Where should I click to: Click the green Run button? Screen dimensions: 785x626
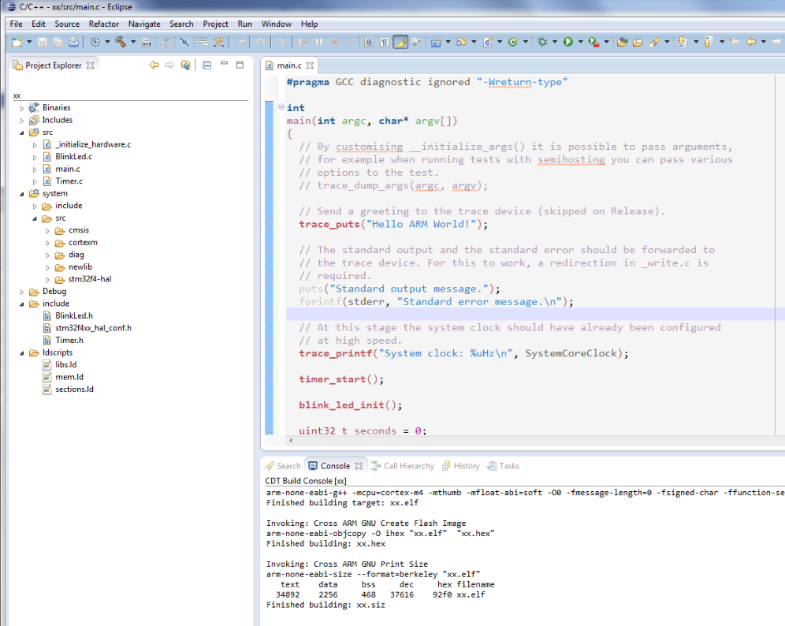pyautogui.click(x=568, y=42)
